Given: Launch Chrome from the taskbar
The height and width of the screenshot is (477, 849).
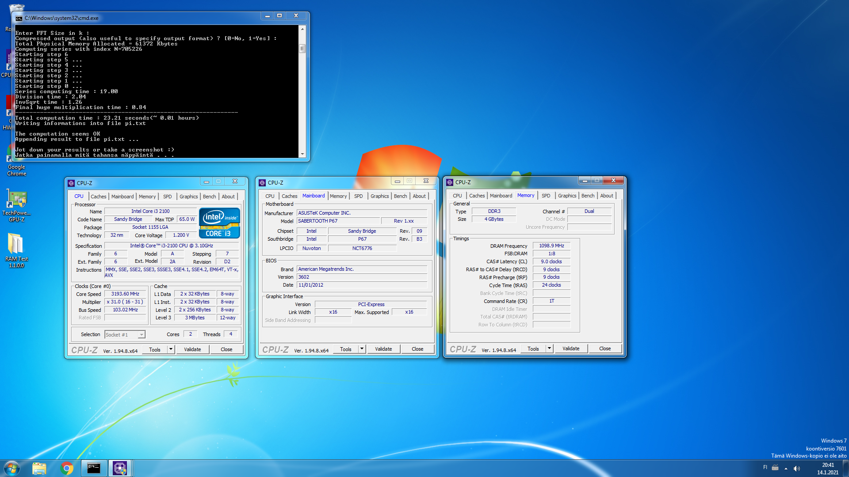Looking at the screenshot, I should 67,468.
